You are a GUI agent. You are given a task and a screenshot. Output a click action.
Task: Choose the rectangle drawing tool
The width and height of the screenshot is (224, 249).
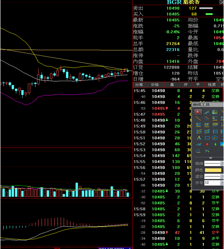click(x=207, y=138)
